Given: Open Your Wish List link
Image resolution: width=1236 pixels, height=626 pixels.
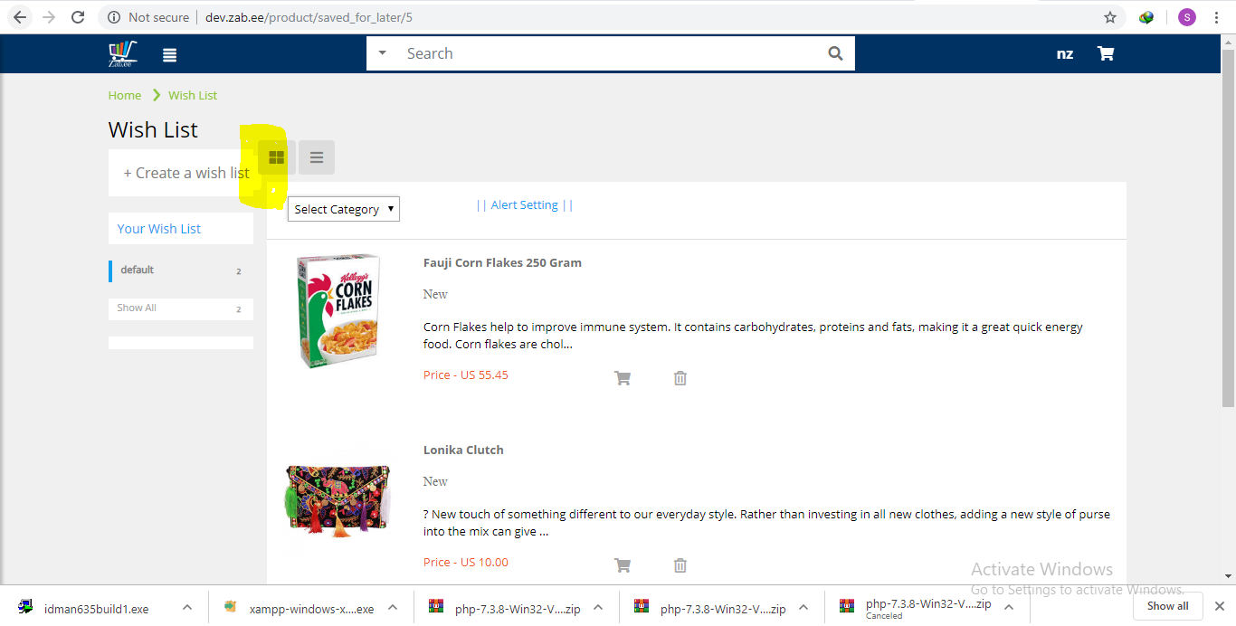Looking at the screenshot, I should coord(159,229).
